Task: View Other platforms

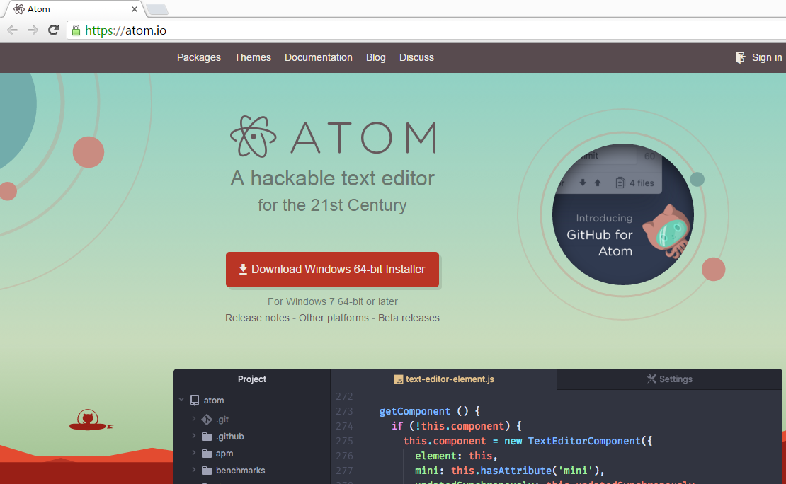Action: tap(334, 318)
